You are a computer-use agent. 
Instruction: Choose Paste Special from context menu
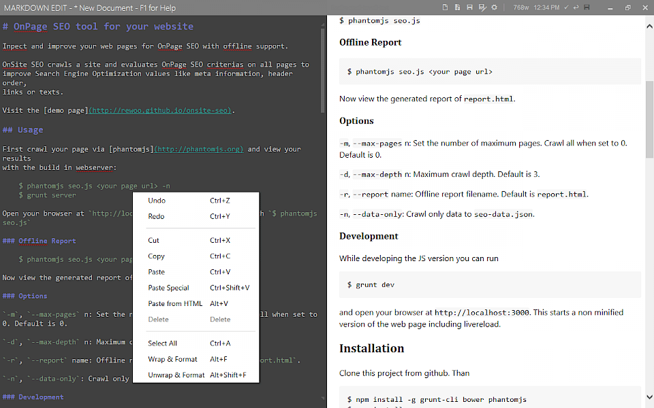coord(196,288)
